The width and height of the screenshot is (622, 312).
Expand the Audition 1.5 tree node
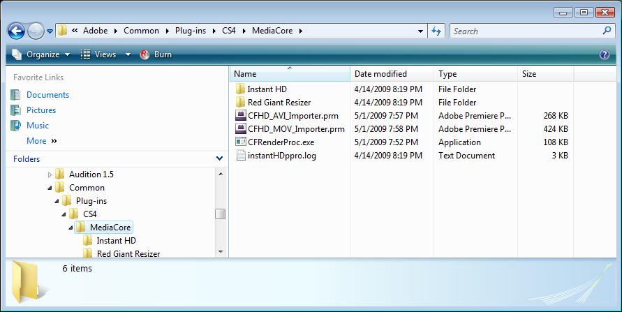point(50,174)
